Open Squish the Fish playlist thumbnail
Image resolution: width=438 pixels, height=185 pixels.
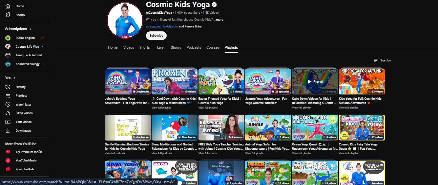pos(315,127)
